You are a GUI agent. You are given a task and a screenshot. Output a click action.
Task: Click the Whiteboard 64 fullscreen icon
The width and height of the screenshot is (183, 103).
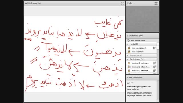pos(122,3)
